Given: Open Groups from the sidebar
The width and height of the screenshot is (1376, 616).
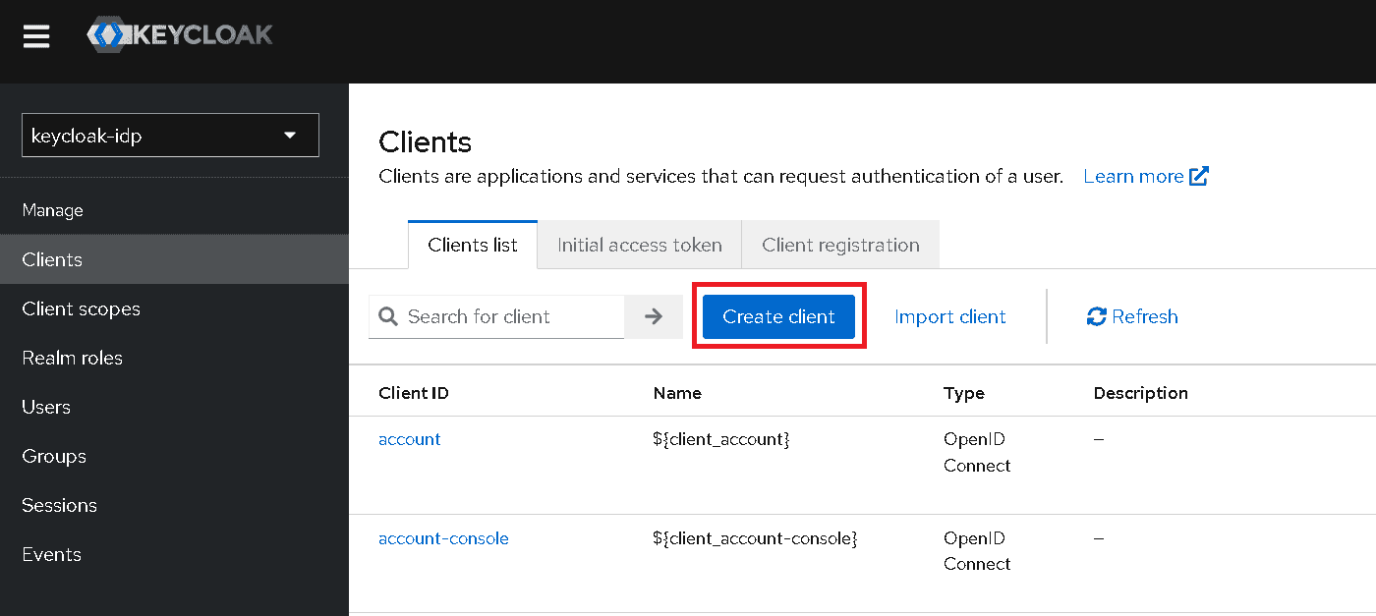Looking at the screenshot, I should [54, 456].
